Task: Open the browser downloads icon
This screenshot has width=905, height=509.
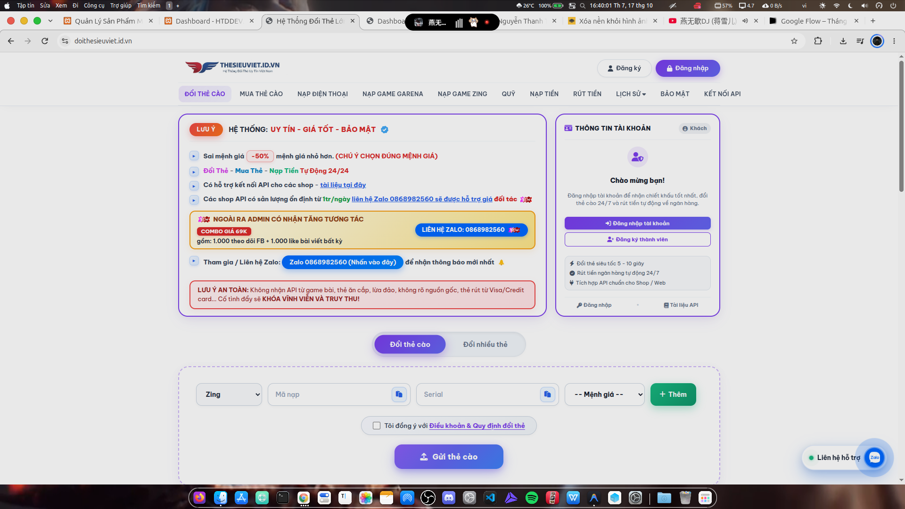Action: 843,41
